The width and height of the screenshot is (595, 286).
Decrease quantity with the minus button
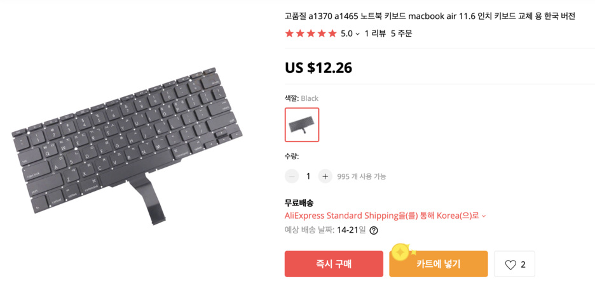tap(292, 176)
